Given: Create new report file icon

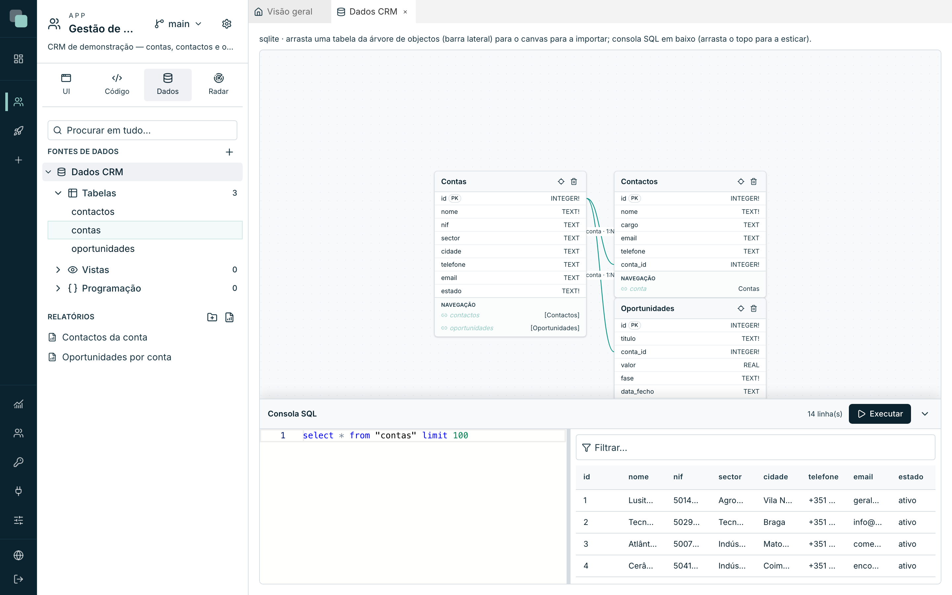Looking at the screenshot, I should (x=229, y=317).
